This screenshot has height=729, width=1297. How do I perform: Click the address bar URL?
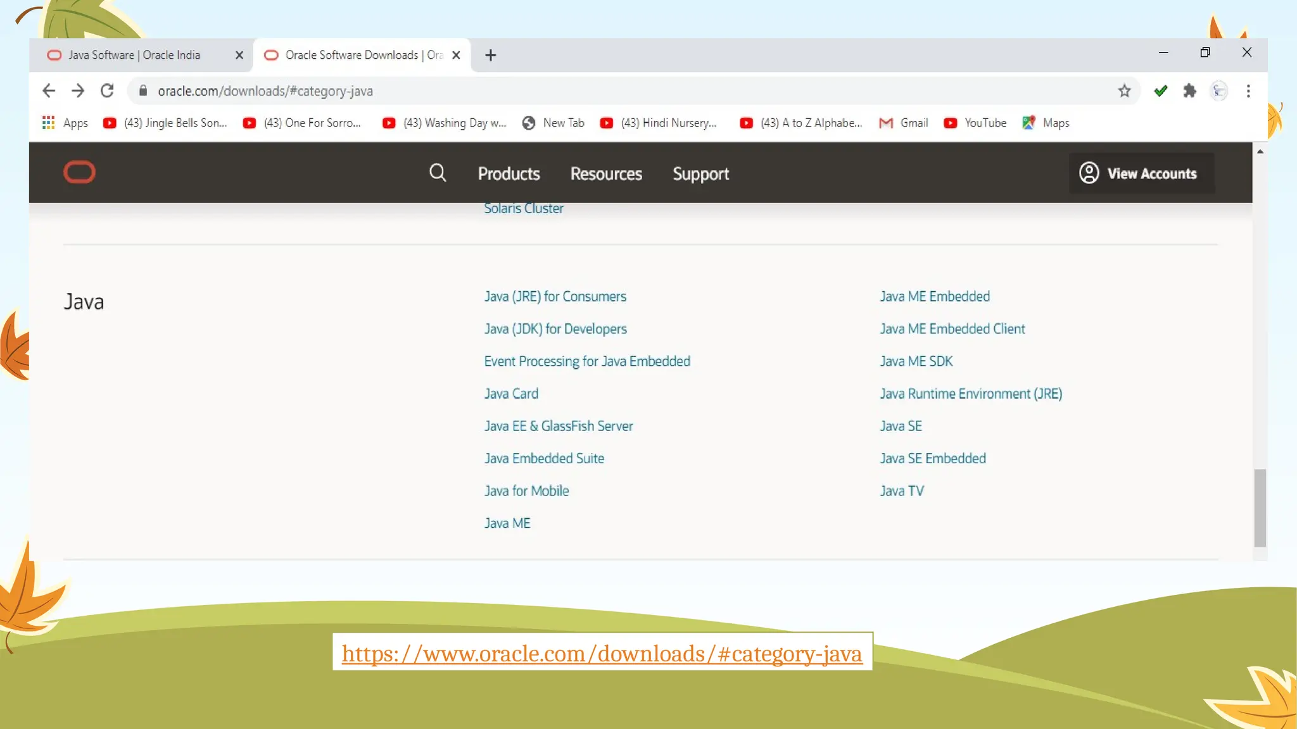[265, 91]
